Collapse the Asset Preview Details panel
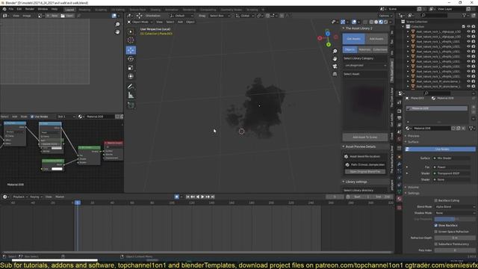This screenshot has height=269, width=478. pyautogui.click(x=344, y=146)
